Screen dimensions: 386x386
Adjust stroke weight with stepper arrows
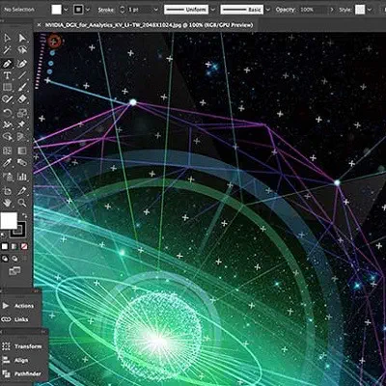coord(123,10)
